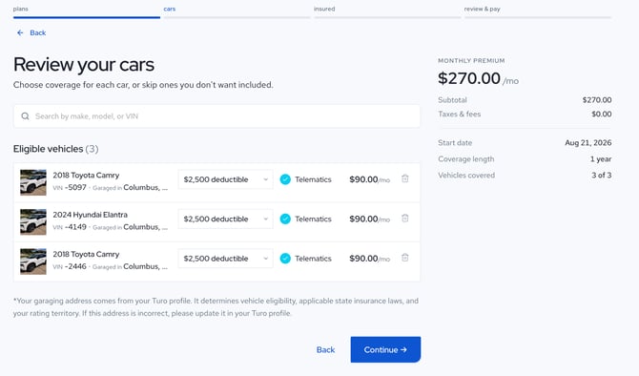Click the 'VIN -2446' text
Image resolution: width=639 pixels, height=376 pixels.
tap(70, 266)
